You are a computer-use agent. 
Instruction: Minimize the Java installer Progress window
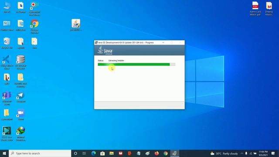(x=163, y=43)
